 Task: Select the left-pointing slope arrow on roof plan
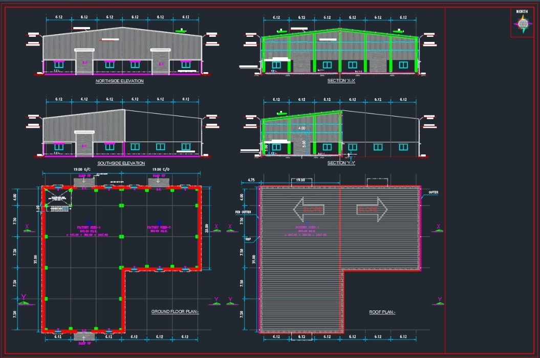pos(310,209)
